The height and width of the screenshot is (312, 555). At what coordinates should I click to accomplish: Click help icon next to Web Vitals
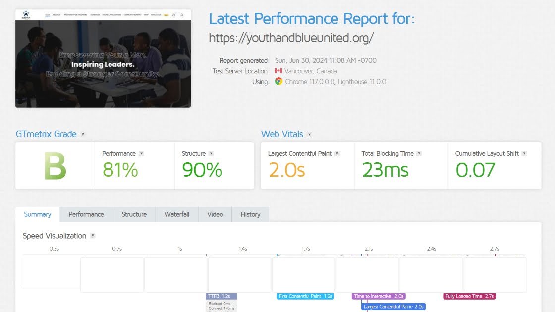(309, 134)
